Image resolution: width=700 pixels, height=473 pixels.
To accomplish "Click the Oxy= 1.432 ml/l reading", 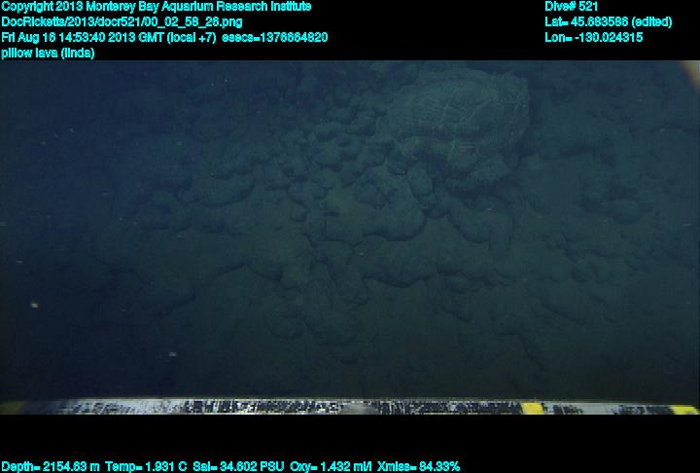I will 331,466.
